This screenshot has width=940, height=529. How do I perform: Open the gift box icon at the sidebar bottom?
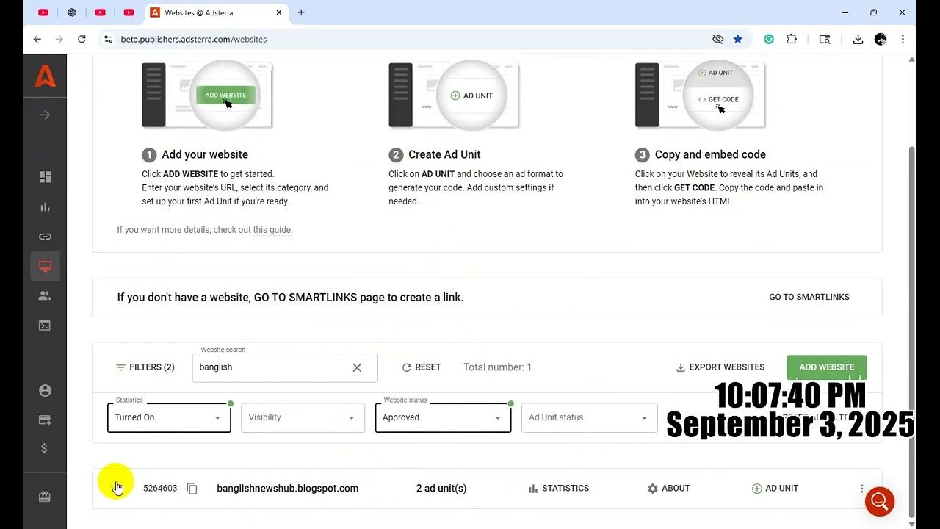pos(45,497)
